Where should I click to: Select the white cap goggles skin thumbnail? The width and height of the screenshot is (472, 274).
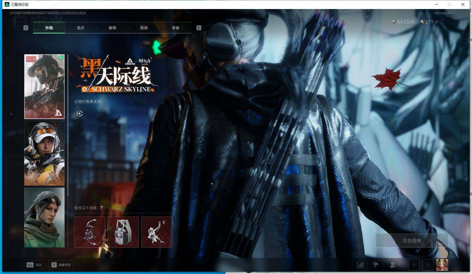[44, 153]
